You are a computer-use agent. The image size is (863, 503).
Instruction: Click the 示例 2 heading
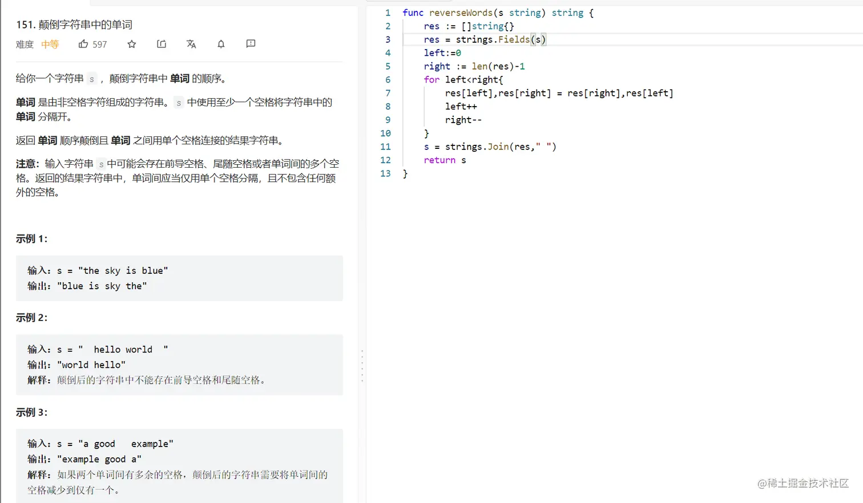(x=31, y=318)
